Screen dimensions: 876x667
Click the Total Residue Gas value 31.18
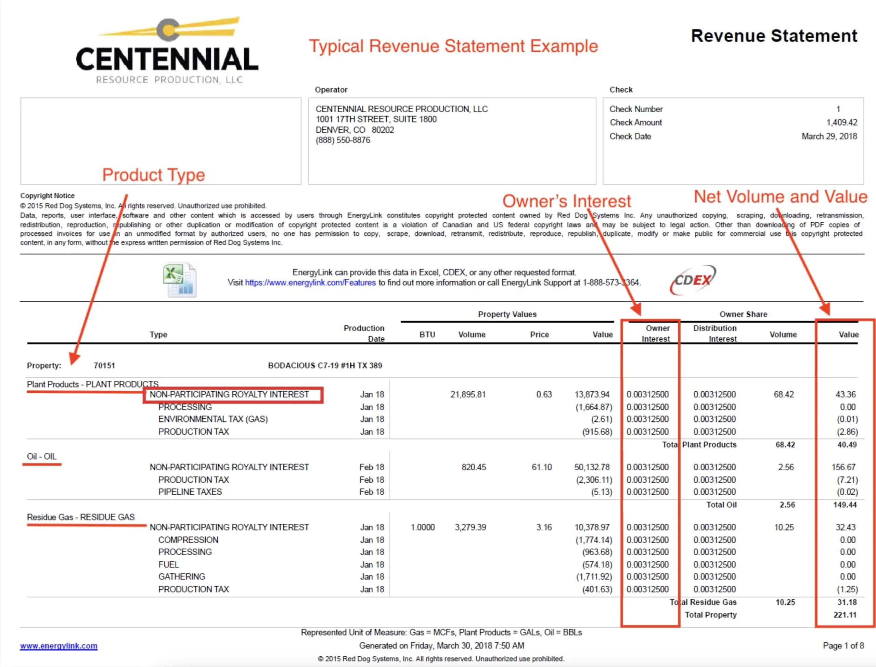[847, 602]
